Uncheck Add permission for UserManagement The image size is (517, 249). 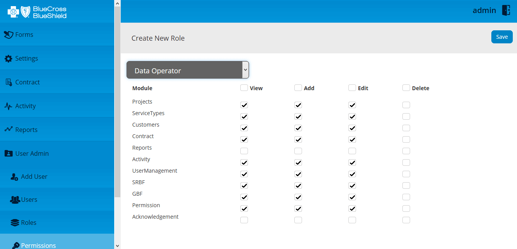[298, 174]
